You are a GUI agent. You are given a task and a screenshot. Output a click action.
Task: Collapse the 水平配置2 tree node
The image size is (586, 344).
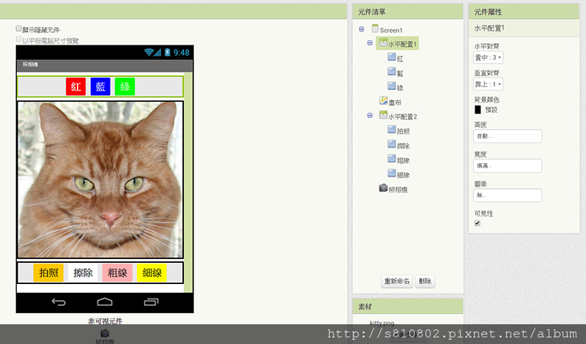tap(370, 116)
